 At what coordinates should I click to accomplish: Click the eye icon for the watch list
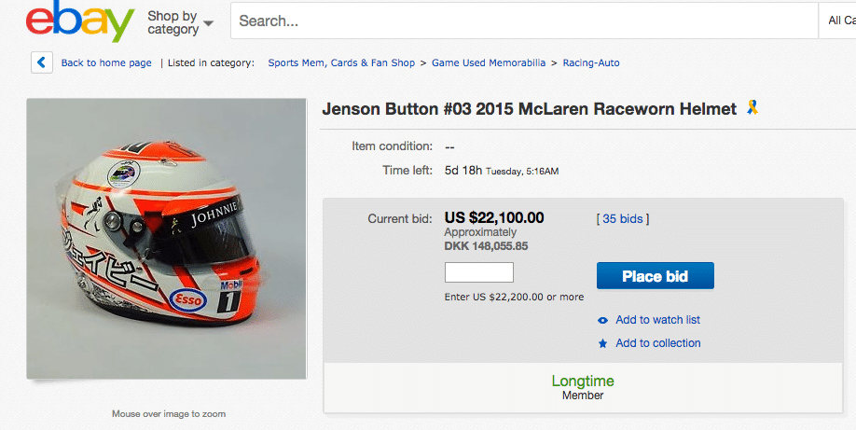coord(602,320)
